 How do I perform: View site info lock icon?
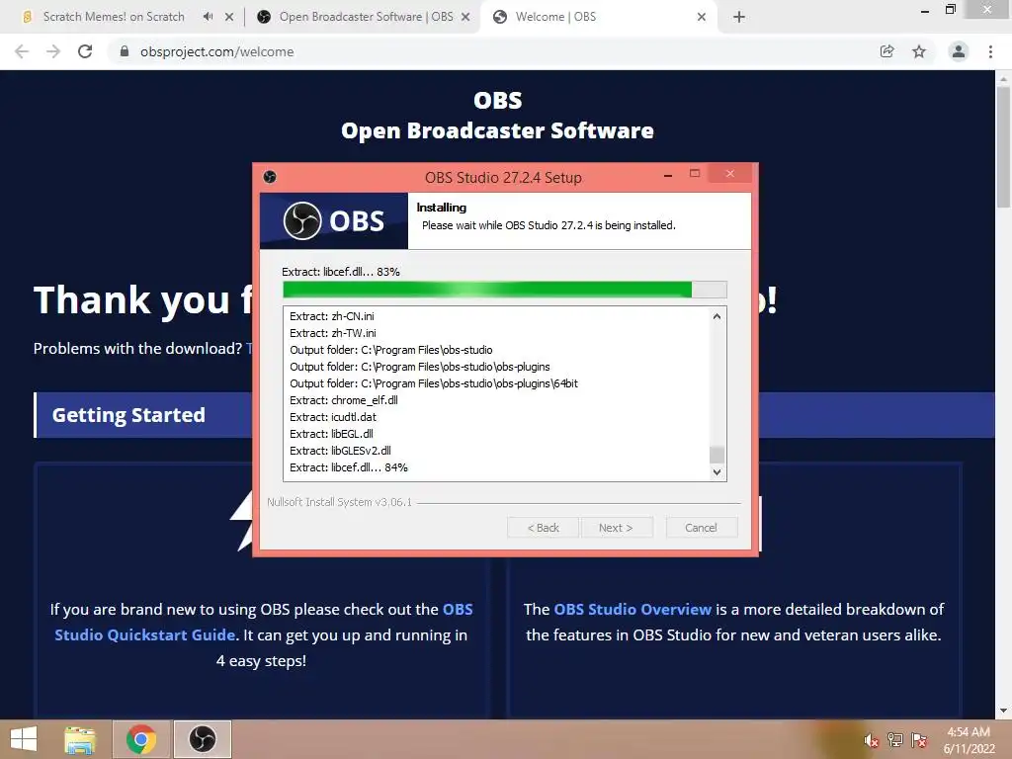(x=125, y=51)
